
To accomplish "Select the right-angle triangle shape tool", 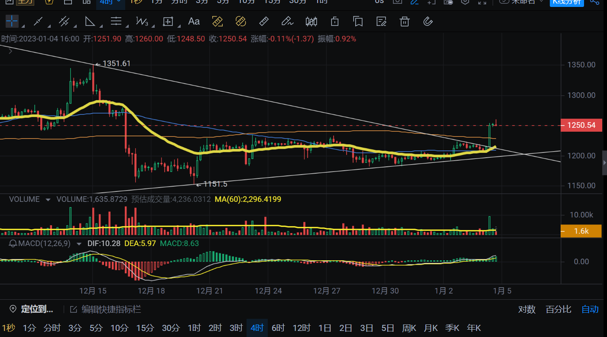I will pyautogui.click(x=90, y=21).
